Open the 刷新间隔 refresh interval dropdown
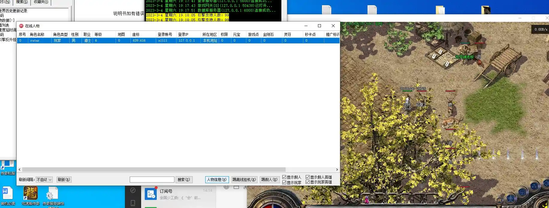Screen dimensions: 549x208 pyautogui.click(x=44, y=180)
